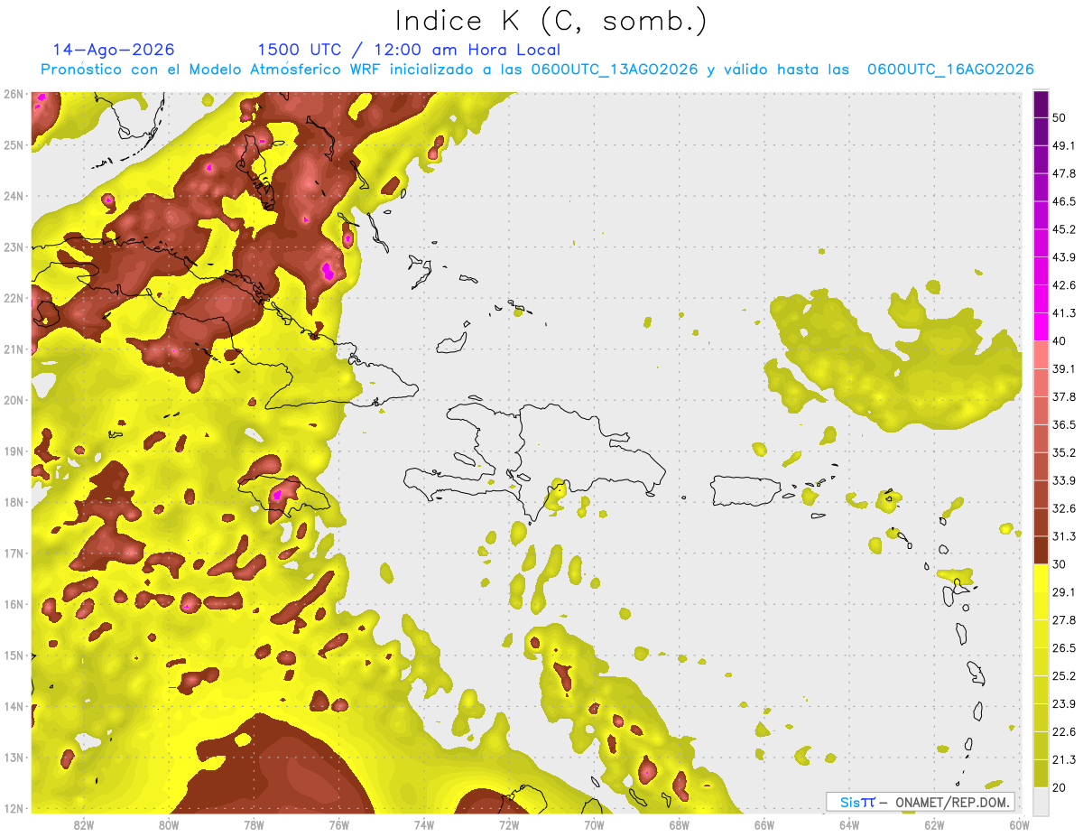1083x837 pixels.
Task: Click the "27.8" colorbar value
Action: tap(1063, 619)
